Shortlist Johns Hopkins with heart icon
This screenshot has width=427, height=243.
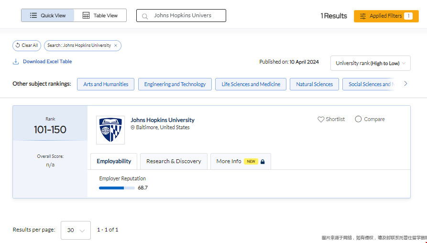click(321, 119)
